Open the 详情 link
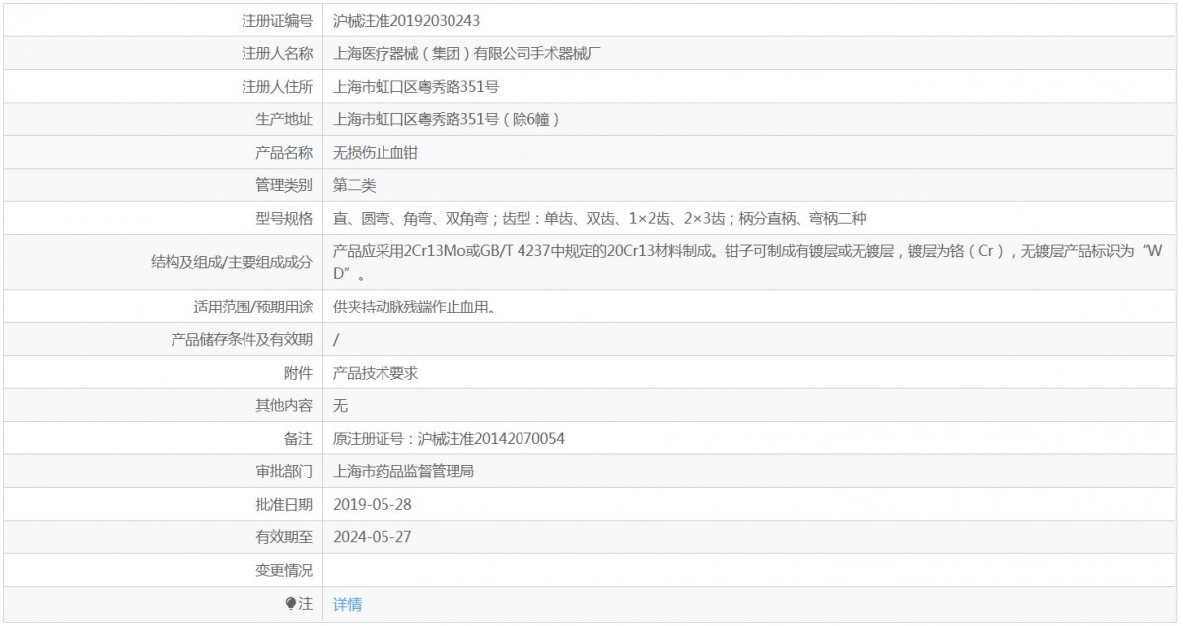 click(x=347, y=604)
